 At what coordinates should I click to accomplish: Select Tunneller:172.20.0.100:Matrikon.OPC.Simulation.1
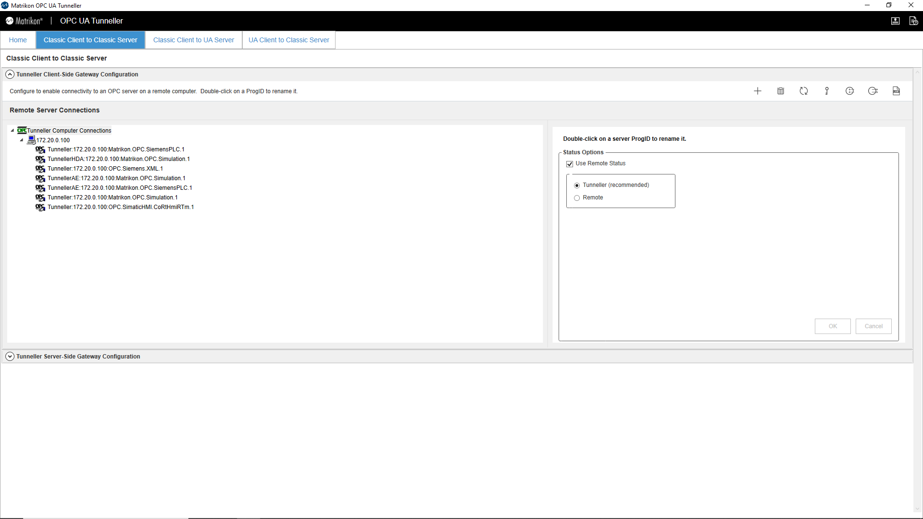[112, 198]
